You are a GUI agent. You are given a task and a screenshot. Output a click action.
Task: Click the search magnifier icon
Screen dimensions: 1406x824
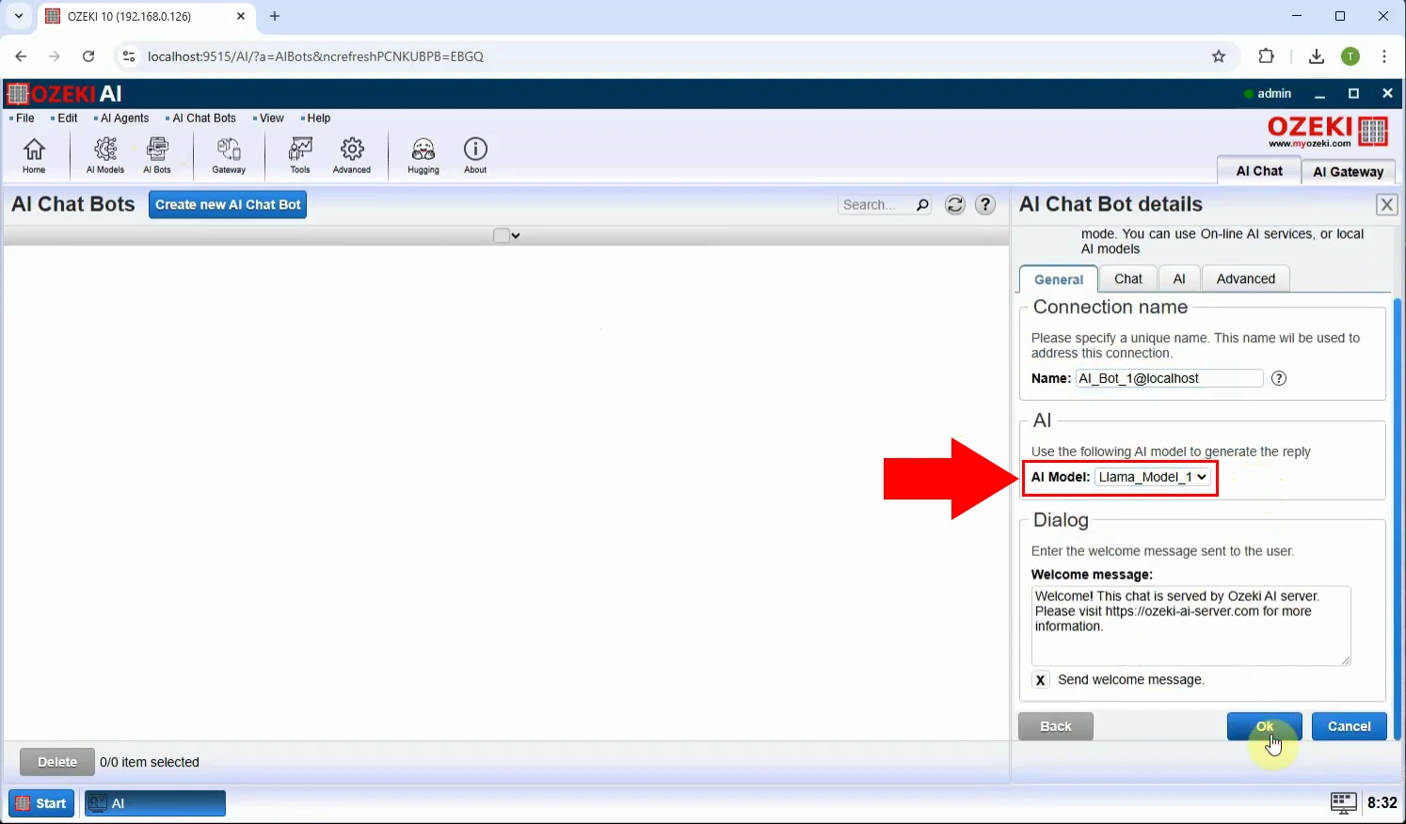tap(922, 205)
